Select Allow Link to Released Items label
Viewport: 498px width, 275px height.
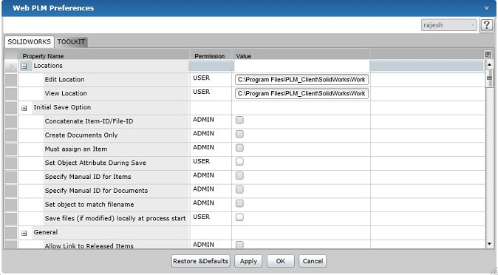point(89,245)
